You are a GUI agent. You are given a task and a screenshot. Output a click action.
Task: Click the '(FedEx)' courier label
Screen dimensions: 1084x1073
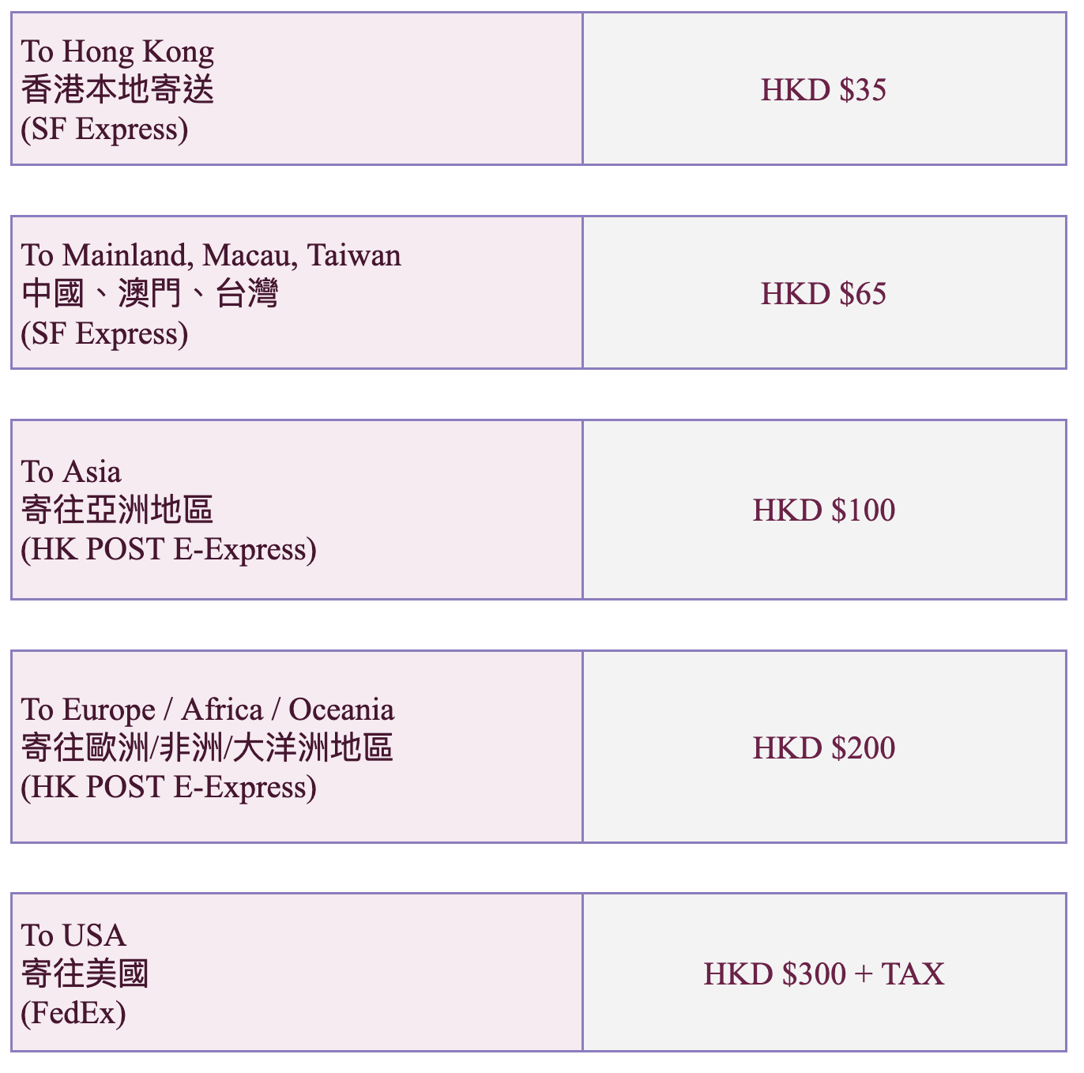(x=73, y=1013)
